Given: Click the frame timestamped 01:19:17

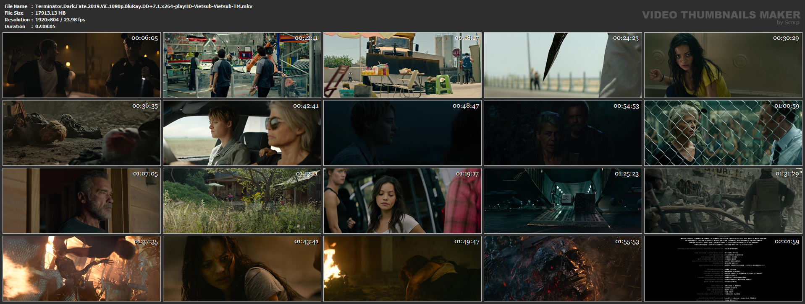Looking at the screenshot, I should 403,201.
